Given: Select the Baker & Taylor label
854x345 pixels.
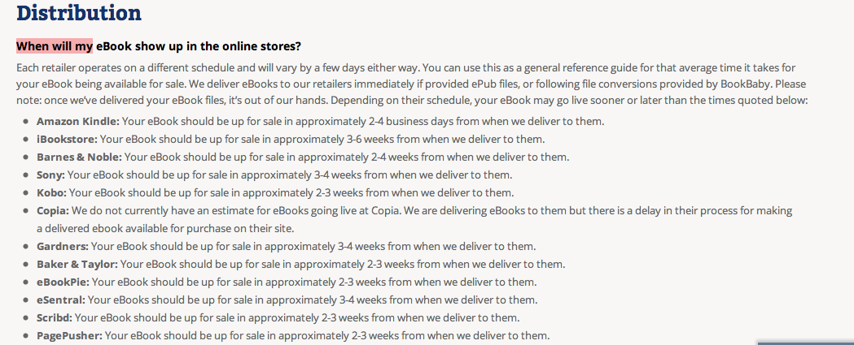Looking at the screenshot, I should point(77,264).
